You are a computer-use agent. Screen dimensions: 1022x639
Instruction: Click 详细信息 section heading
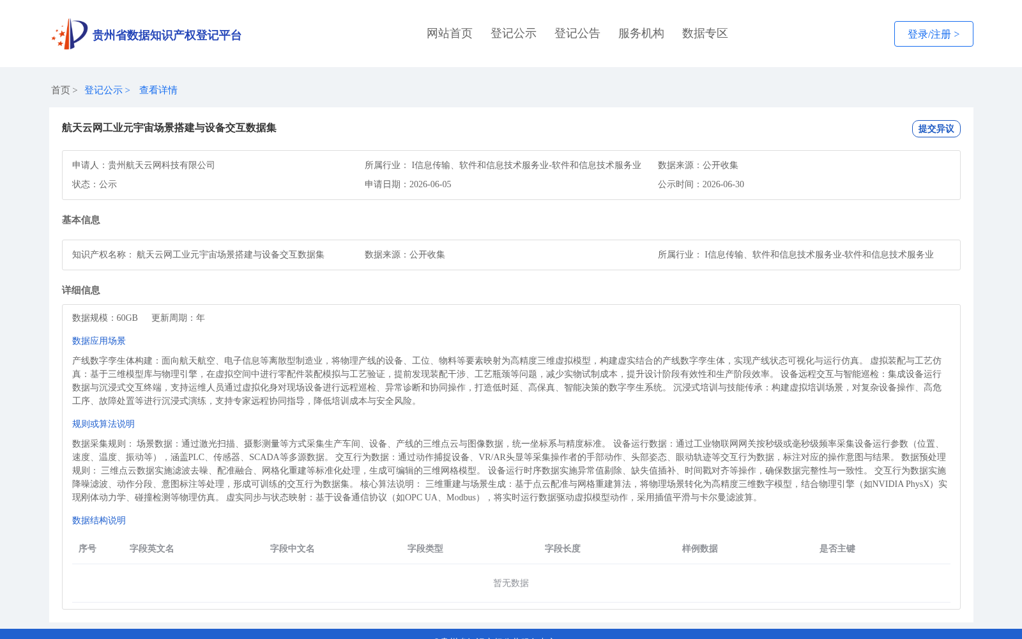pyautogui.click(x=81, y=290)
